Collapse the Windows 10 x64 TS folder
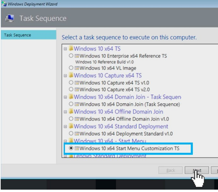The image size is (218, 192). (x=65, y=49)
